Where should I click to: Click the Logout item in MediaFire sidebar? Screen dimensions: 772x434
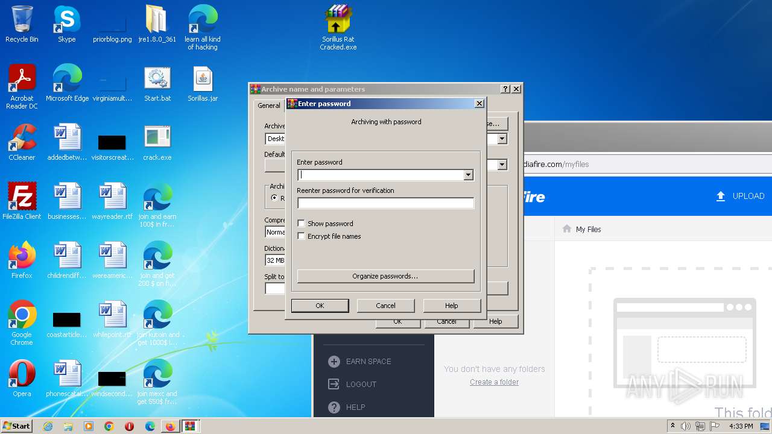352,384
